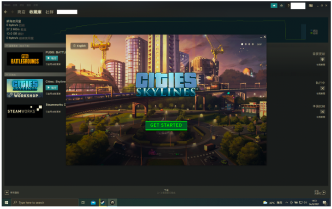The height and width of the screenshot is (209, 332).
Task: Click the Steamworks thumbnail
Action: 25,111
